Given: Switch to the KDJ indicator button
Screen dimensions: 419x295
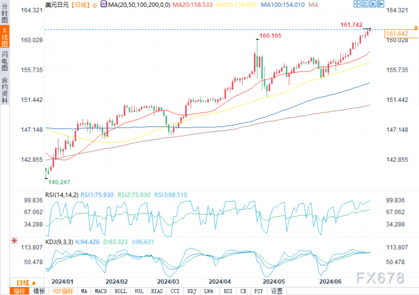Looking at the screenshot, I should pos(192,291).
